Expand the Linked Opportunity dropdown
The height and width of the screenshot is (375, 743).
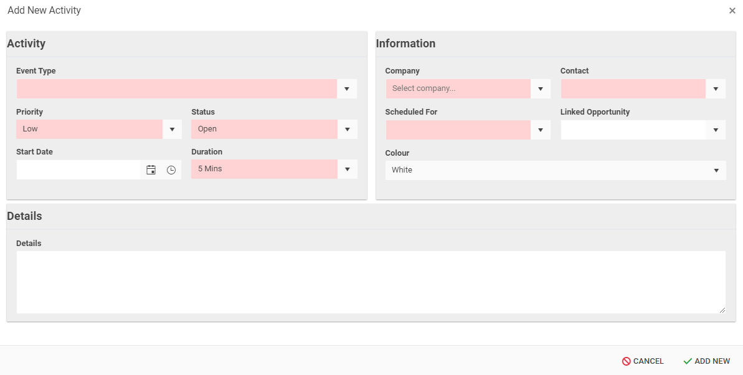[x=716, y=130]
